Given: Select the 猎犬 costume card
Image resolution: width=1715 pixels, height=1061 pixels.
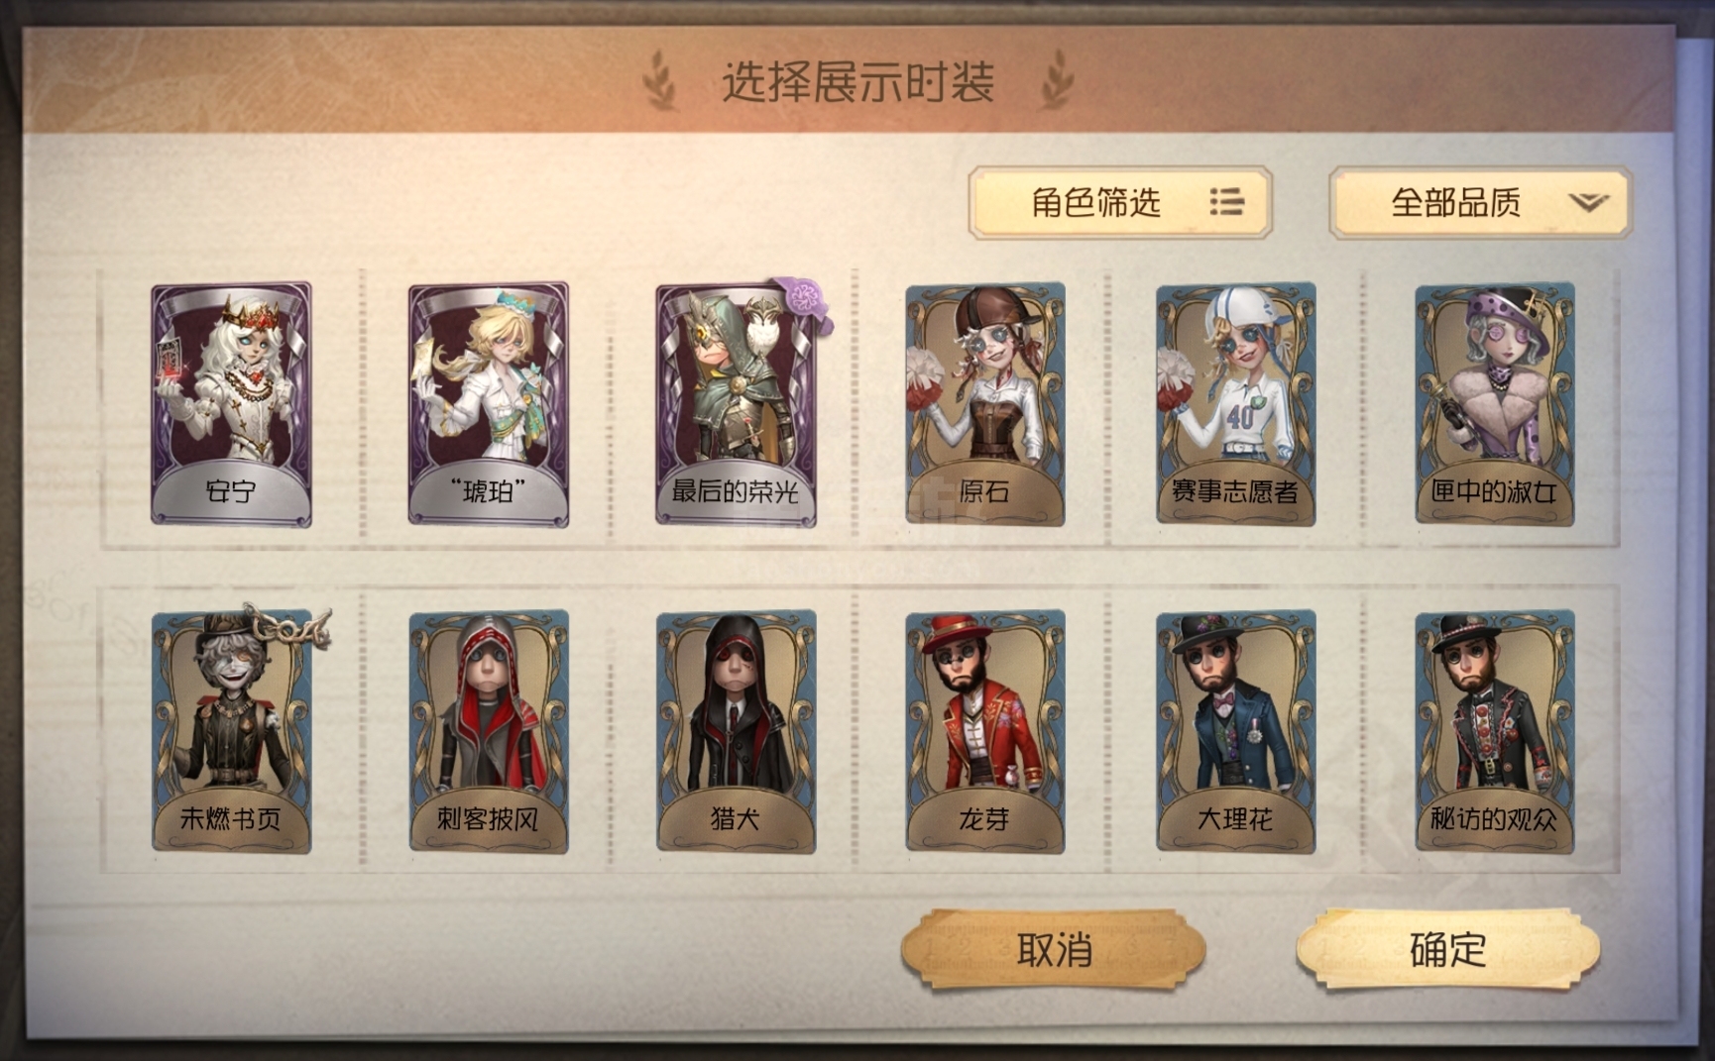Looking at the screenshot, I should [x=737, y=732].
